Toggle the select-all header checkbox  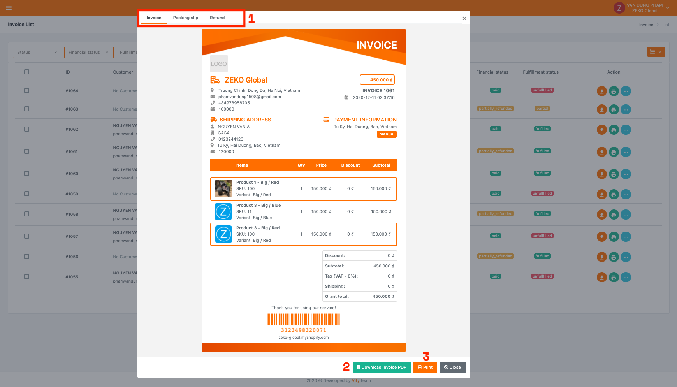[x=26, y=72]
